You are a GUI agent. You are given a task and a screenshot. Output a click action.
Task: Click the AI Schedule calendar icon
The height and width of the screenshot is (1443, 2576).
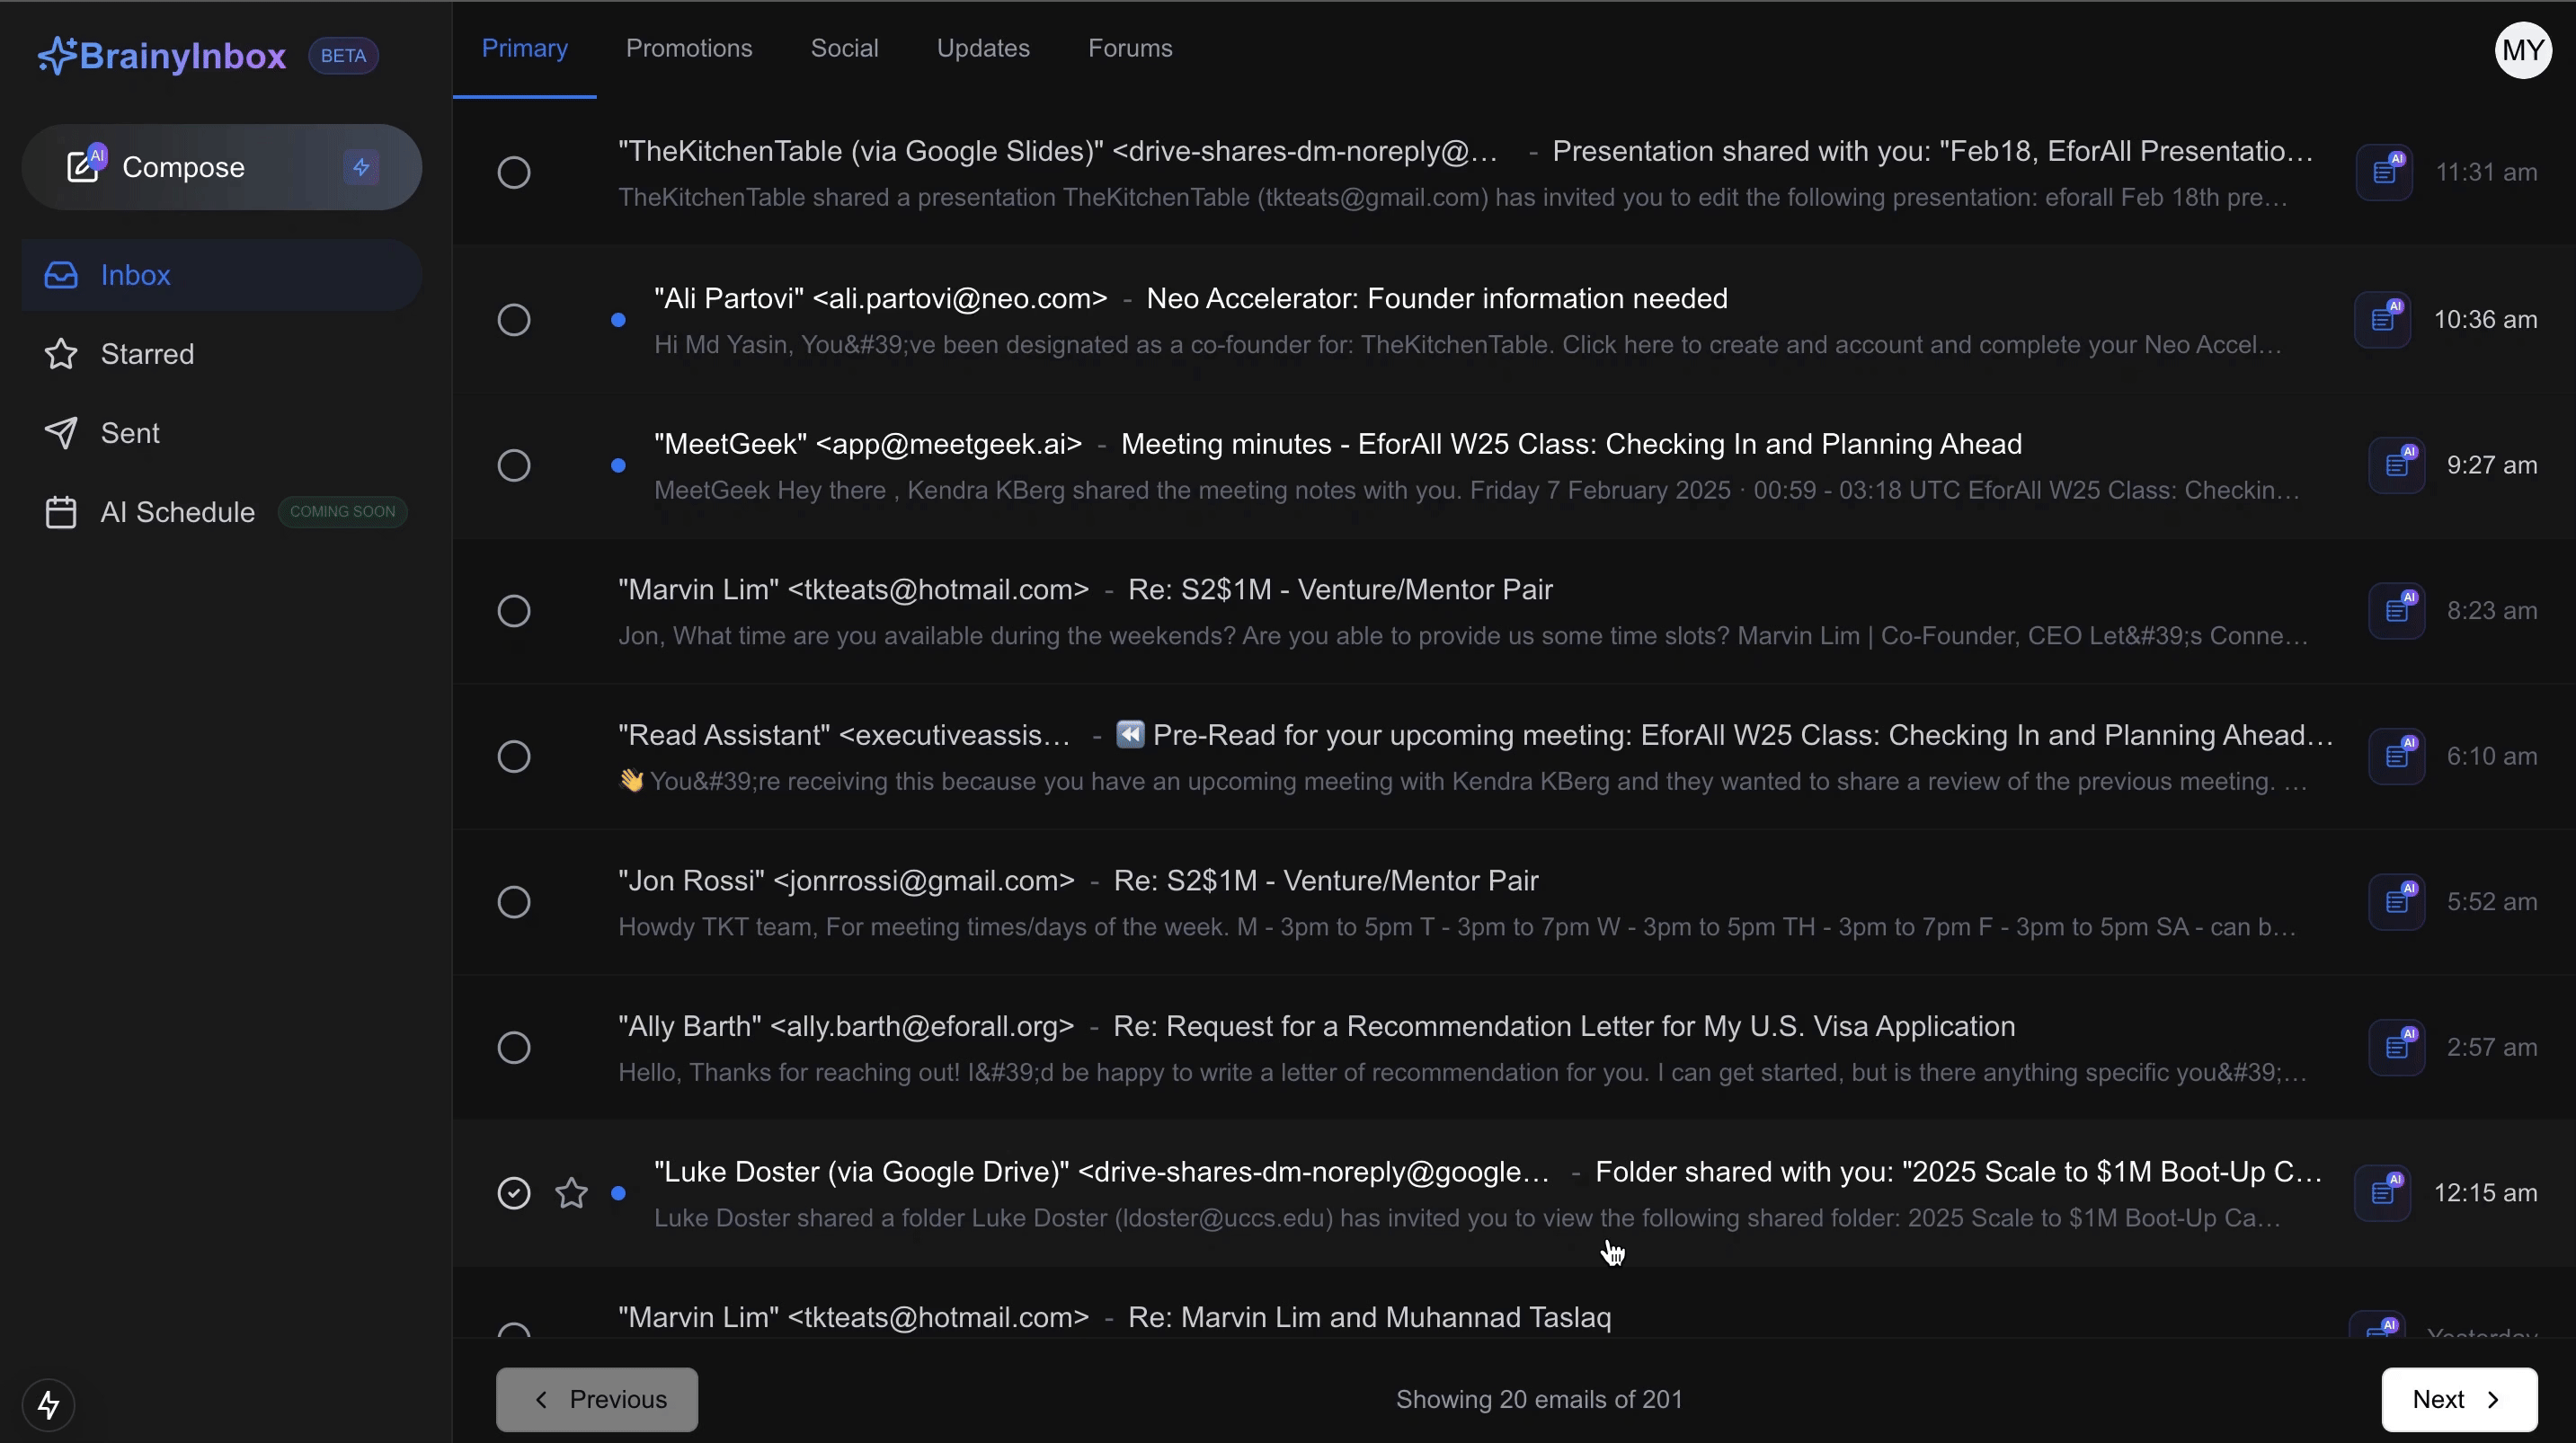[61, 512]
